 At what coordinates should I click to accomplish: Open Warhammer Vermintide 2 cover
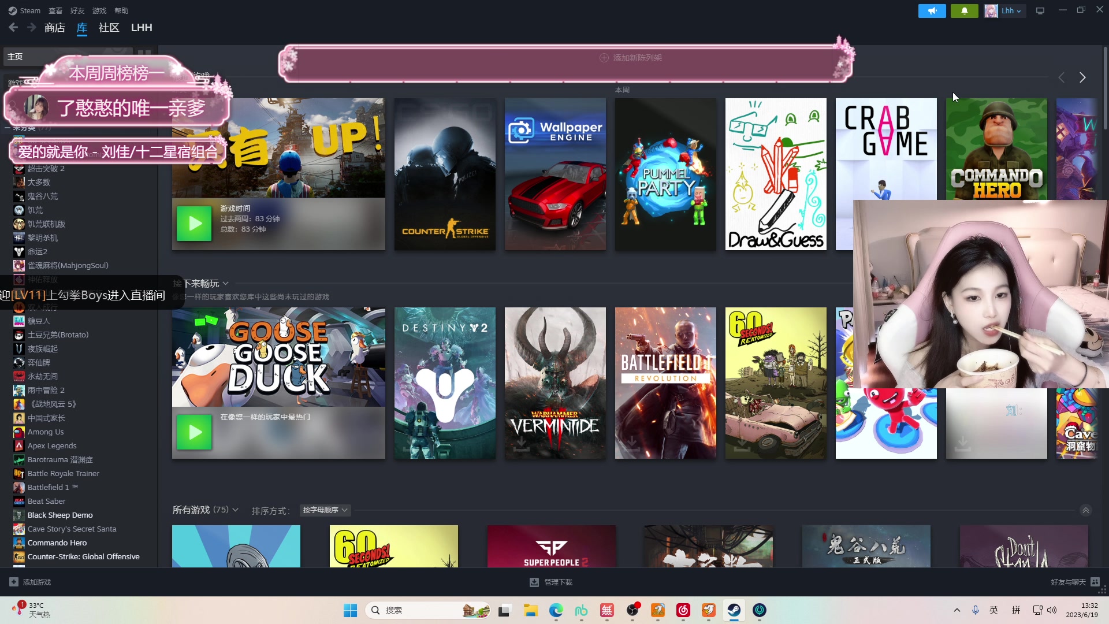[555, 383]
